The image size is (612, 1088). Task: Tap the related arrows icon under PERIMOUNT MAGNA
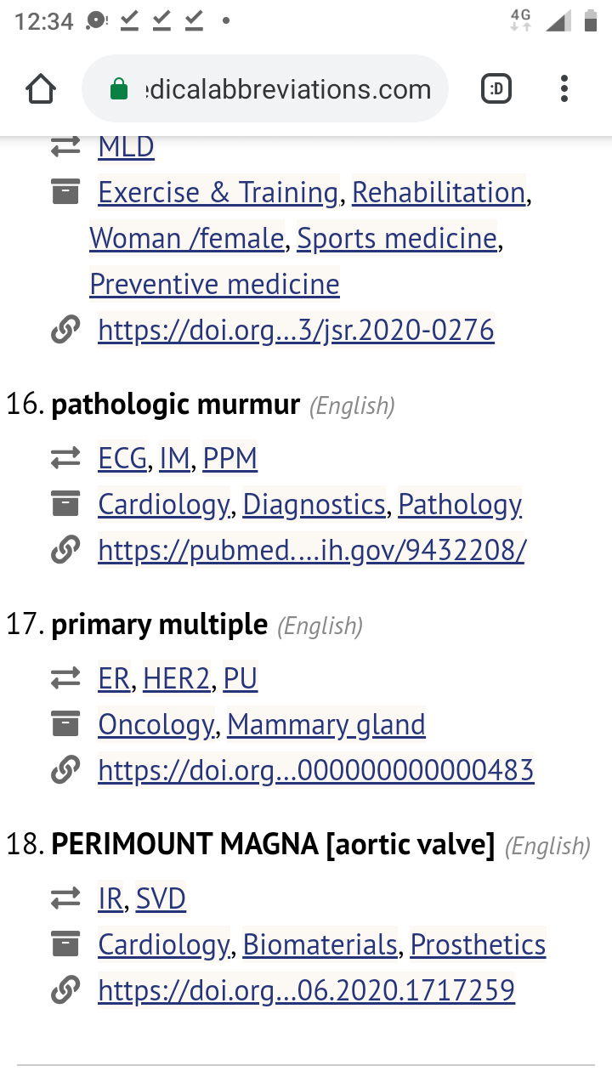(x=65, y=898)
